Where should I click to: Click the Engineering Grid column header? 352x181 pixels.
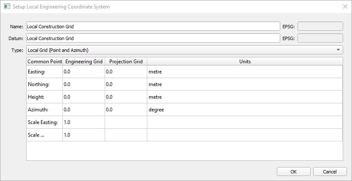click(84, 62)
